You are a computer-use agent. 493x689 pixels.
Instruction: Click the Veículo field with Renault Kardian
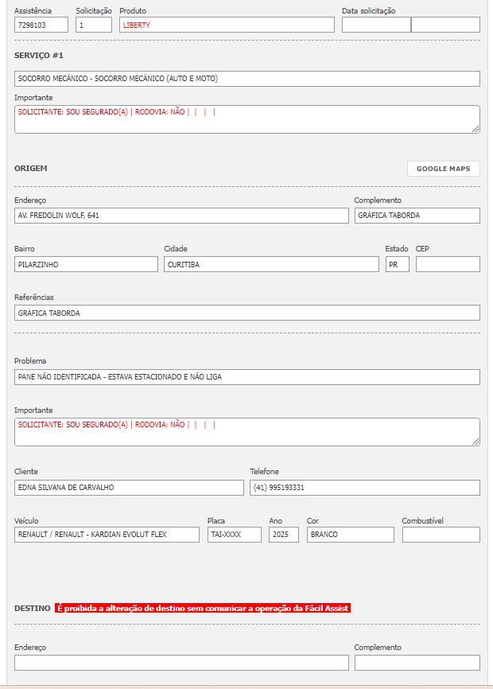pyautogui.click(x=107, y=535)
